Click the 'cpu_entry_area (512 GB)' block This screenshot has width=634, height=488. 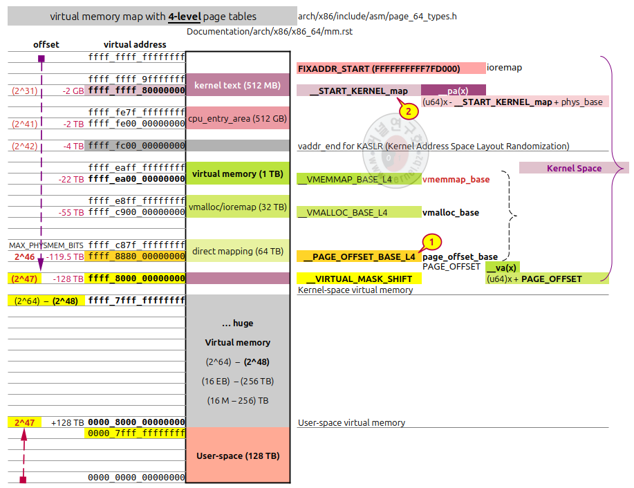coord(238,118)
